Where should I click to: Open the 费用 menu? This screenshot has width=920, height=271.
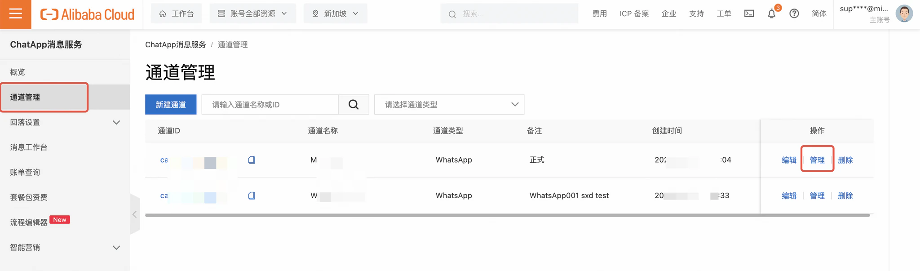(599, 14)
